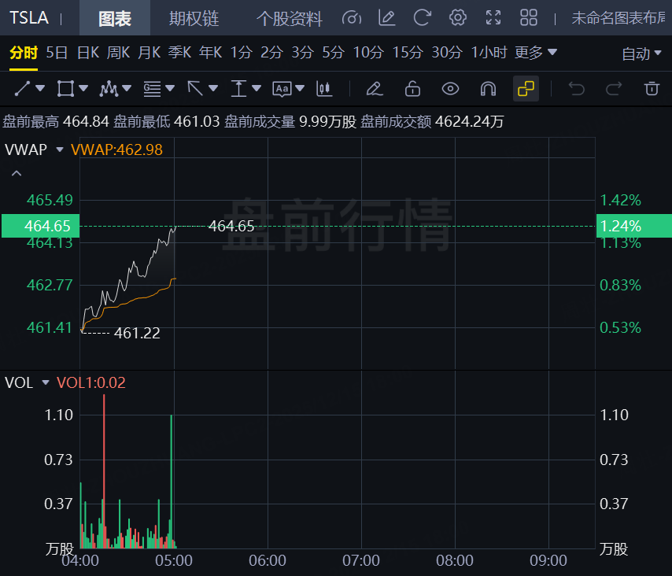Select the text annotation tool
672x576 pixels.
[282, 89]
